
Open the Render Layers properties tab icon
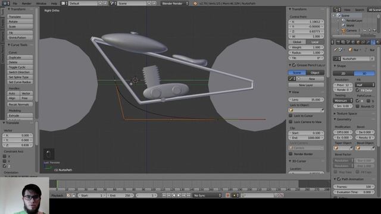coord(343,42)
